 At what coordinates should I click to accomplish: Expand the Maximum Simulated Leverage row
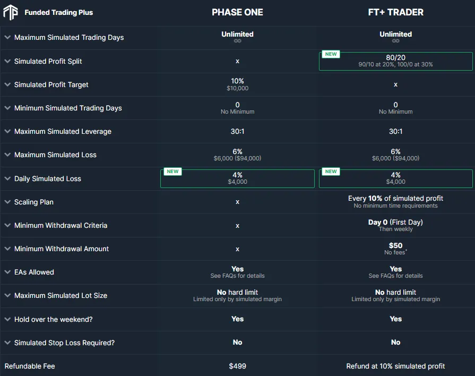click(6, 131)
